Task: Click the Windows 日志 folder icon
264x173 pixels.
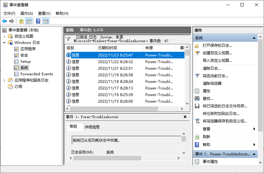Action: click(x=10, y=42)
